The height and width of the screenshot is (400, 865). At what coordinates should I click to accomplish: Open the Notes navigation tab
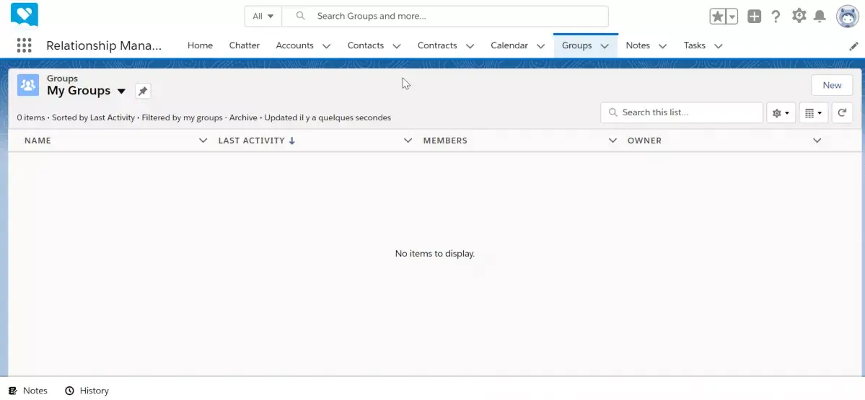[x=638, y=45]
